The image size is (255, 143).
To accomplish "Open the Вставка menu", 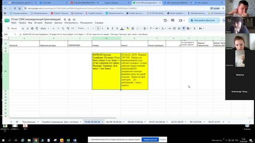I will point(38,23).
